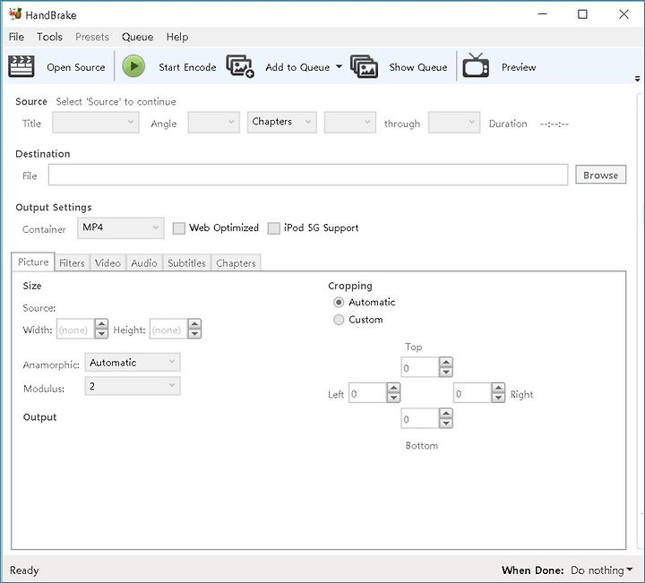Expand the Add to Queue dropdown arrow
This screenshot has width=645, height=583.
click(x=339, y=66)
